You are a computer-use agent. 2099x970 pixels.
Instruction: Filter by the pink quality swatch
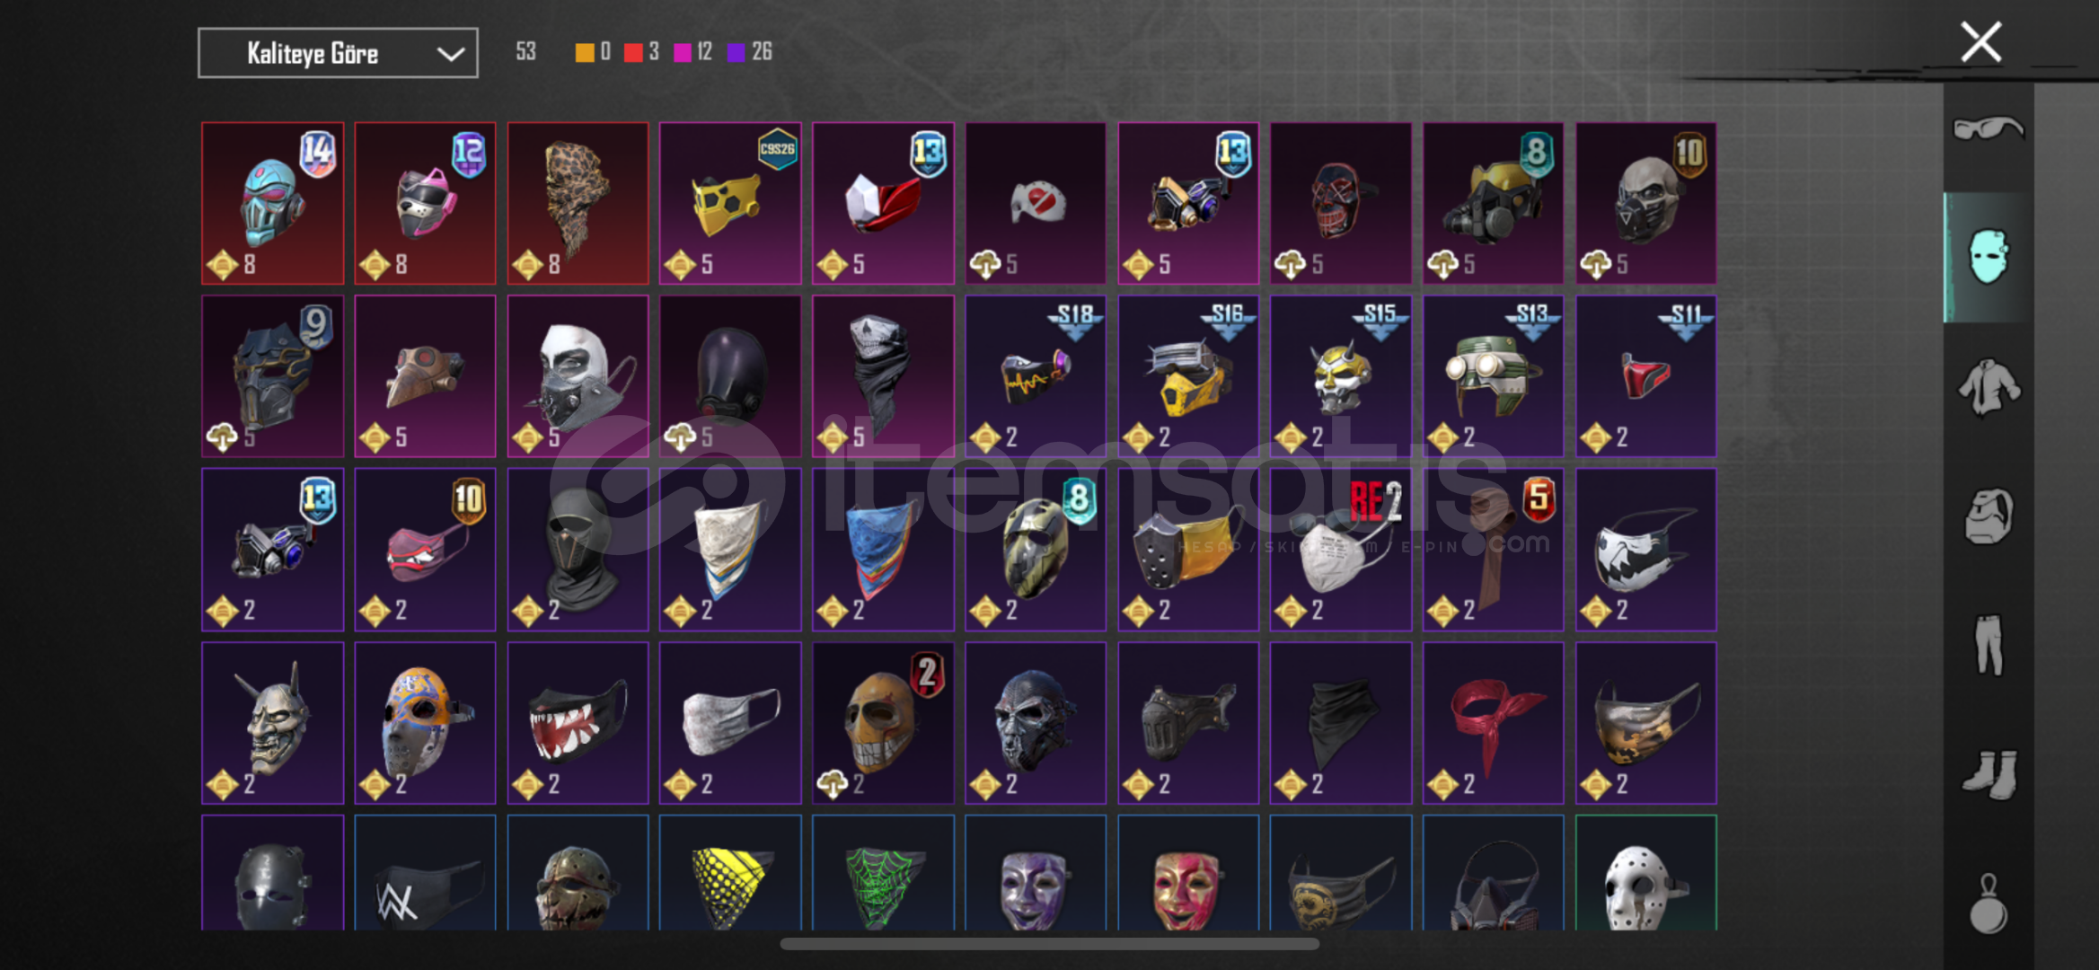point(683,52)
